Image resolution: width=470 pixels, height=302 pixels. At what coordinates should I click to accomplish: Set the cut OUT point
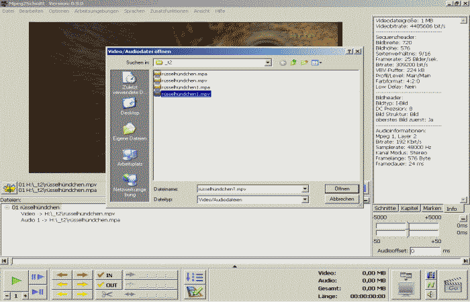pos(107,285)
